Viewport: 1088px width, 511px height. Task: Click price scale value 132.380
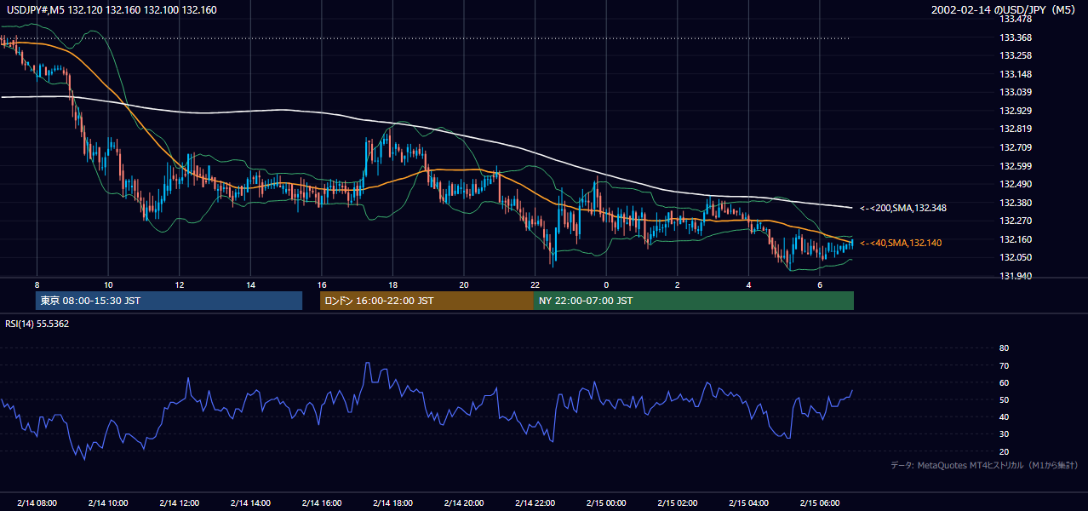pyautogui.click(x=1016, y=203)
